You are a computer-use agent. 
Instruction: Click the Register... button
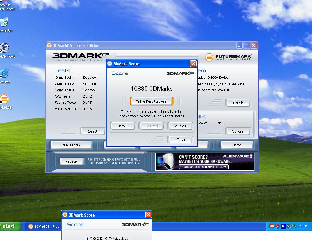pos(72,161)
